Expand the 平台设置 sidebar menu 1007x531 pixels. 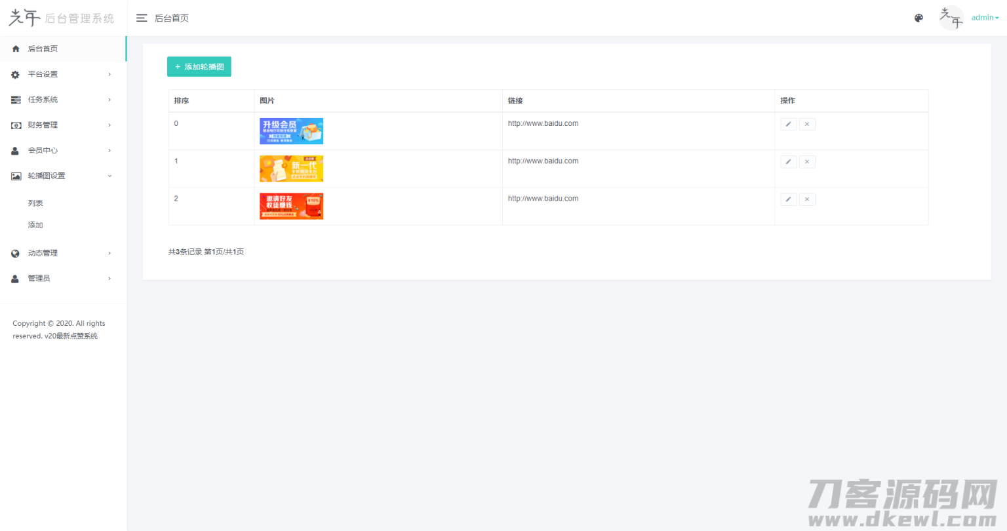tap(63, 74)
